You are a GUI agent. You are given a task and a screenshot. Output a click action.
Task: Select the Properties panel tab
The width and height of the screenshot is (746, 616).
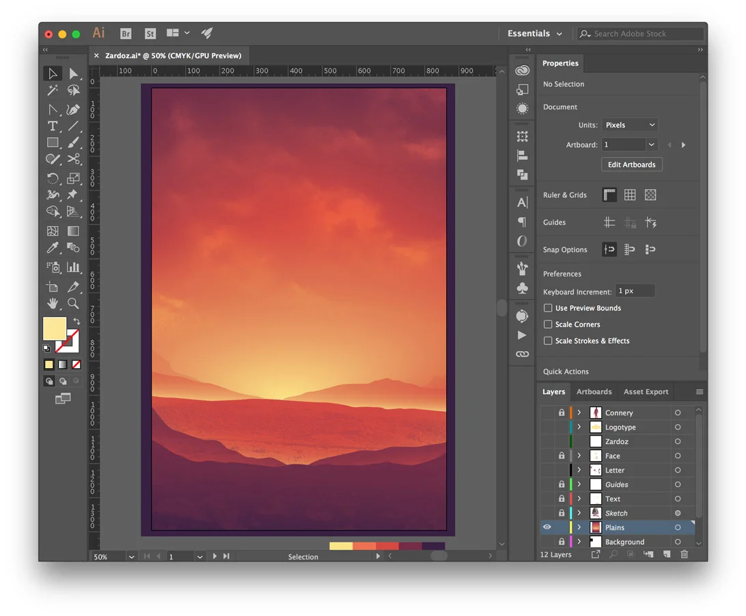click(x=560, y=64)
